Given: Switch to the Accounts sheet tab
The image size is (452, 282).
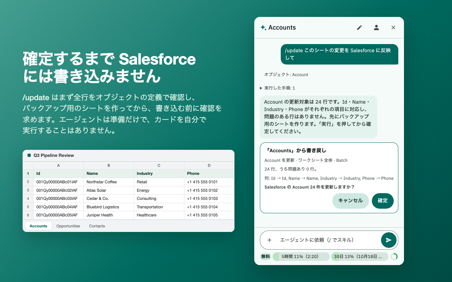Looking at the screenshot, I should pyautogui.click(x=38, y=226).
